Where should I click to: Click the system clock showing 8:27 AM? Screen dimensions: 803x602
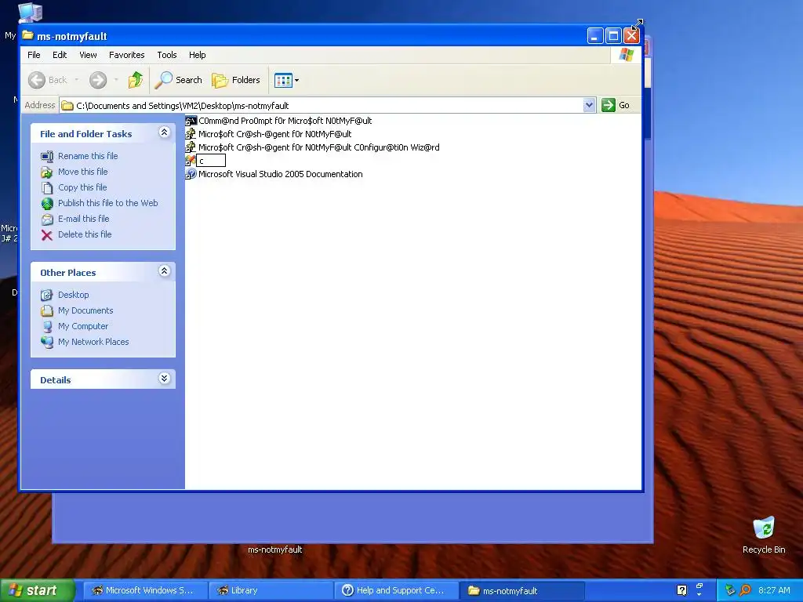pyautogui.click(x=774, y=590)
